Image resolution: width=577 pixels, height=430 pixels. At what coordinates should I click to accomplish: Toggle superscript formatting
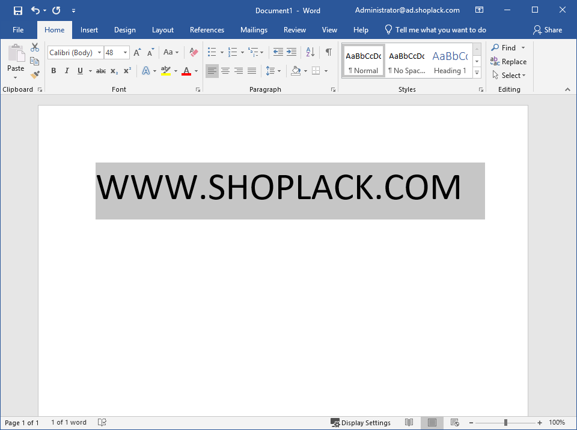click(x=127, y=71)
